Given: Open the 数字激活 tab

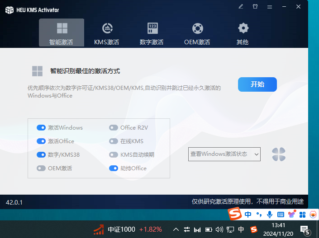Looking at the screenshot, I should (152, 34).
